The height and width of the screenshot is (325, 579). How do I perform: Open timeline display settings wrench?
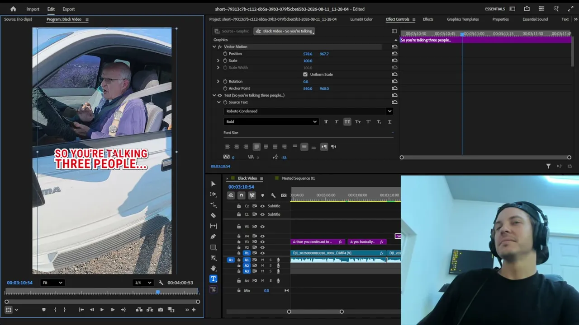pyautogui.click(x=273, y=195)
